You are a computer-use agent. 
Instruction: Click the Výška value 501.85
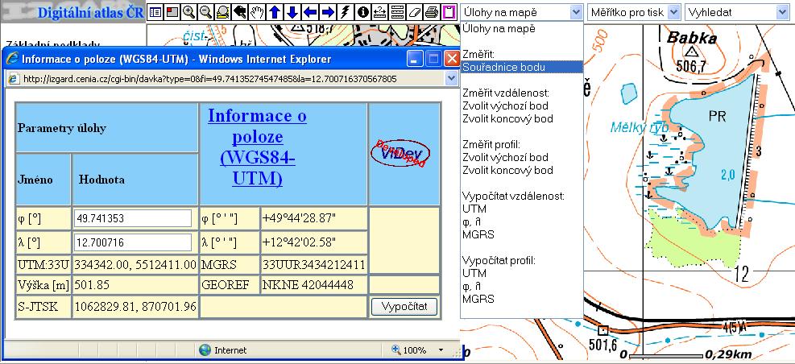click(92, 285)
